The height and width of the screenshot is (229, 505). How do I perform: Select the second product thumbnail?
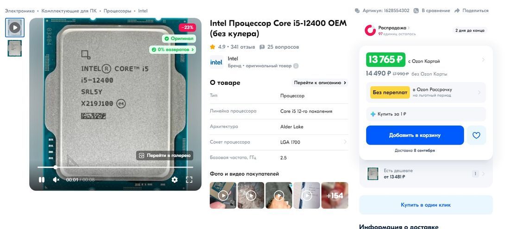coord(15,48)
